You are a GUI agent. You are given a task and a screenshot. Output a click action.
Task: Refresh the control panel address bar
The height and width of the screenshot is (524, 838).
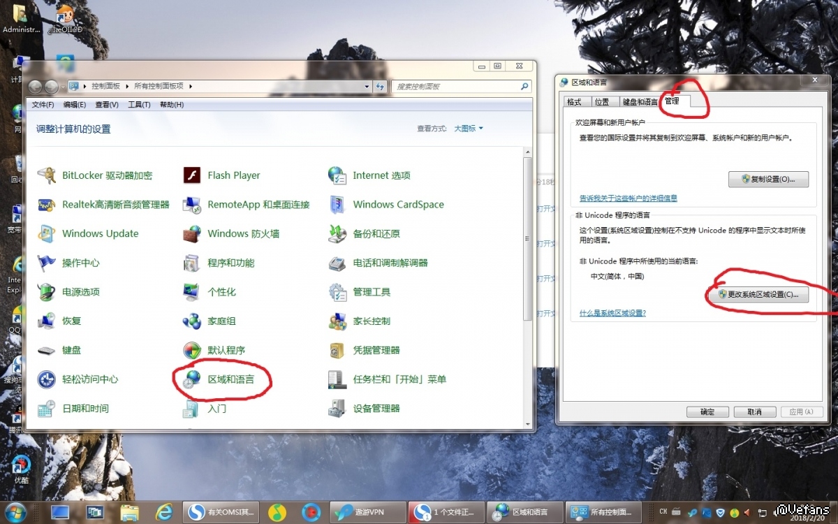pos(380,87)
